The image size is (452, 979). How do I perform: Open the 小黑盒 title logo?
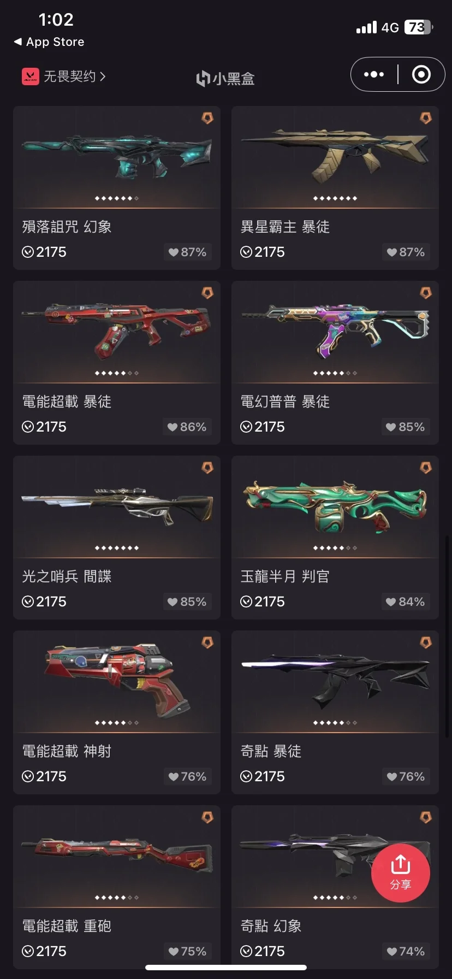[225, 79]
